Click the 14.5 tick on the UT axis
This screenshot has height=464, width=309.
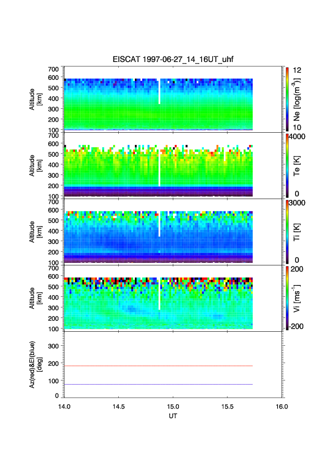118,406
